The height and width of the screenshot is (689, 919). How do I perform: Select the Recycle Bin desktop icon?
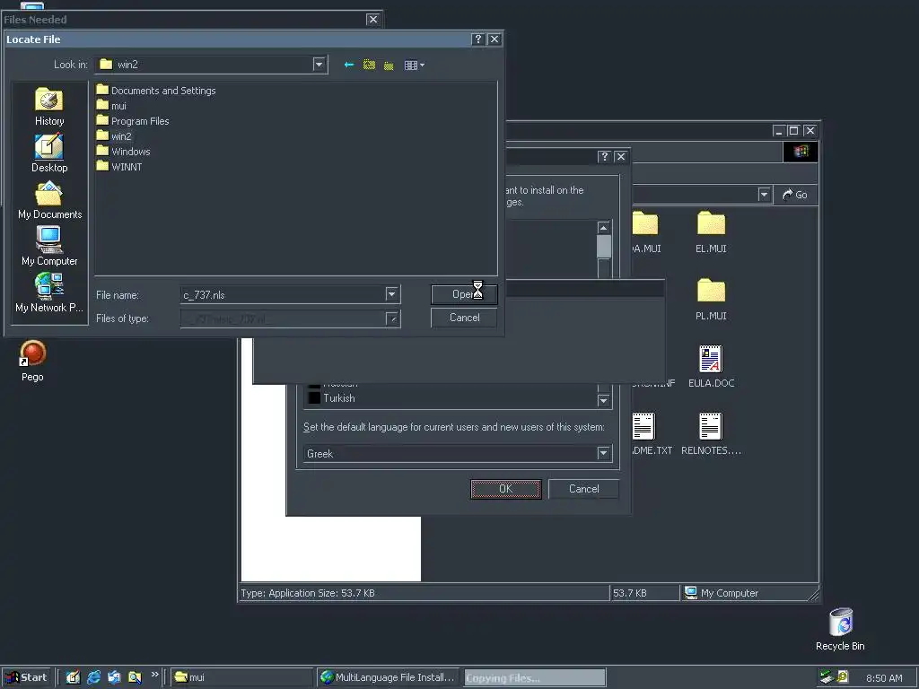[x=840, y=629]
